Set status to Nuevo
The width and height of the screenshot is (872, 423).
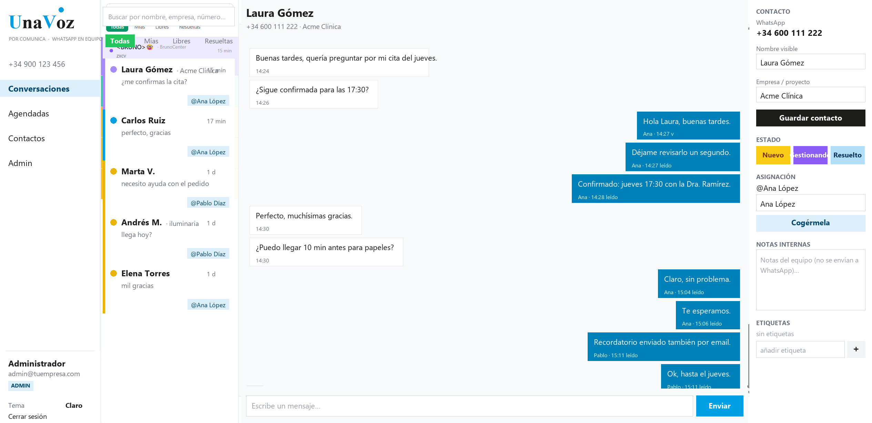(773, 155)
